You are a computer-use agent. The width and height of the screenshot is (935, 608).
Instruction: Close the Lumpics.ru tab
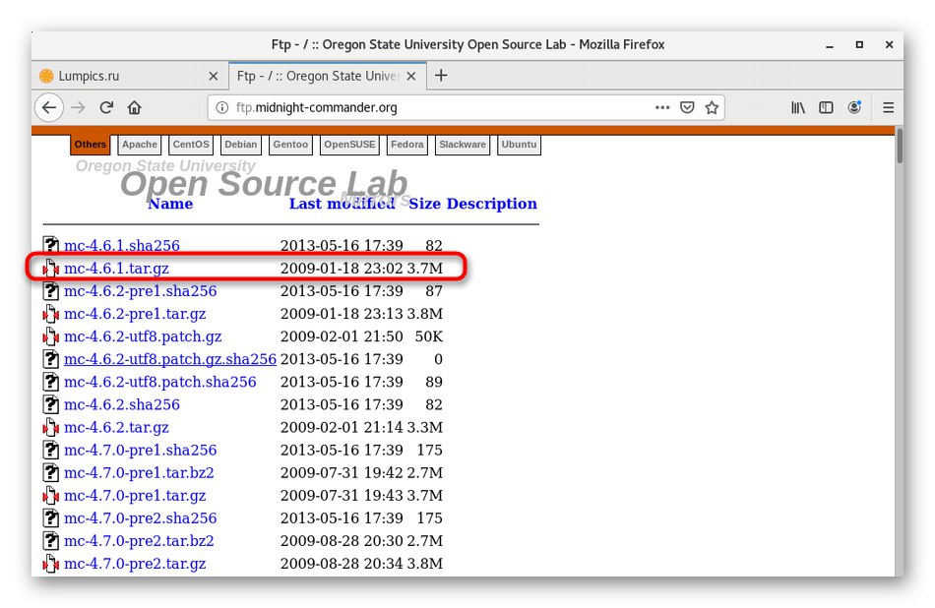214,76
